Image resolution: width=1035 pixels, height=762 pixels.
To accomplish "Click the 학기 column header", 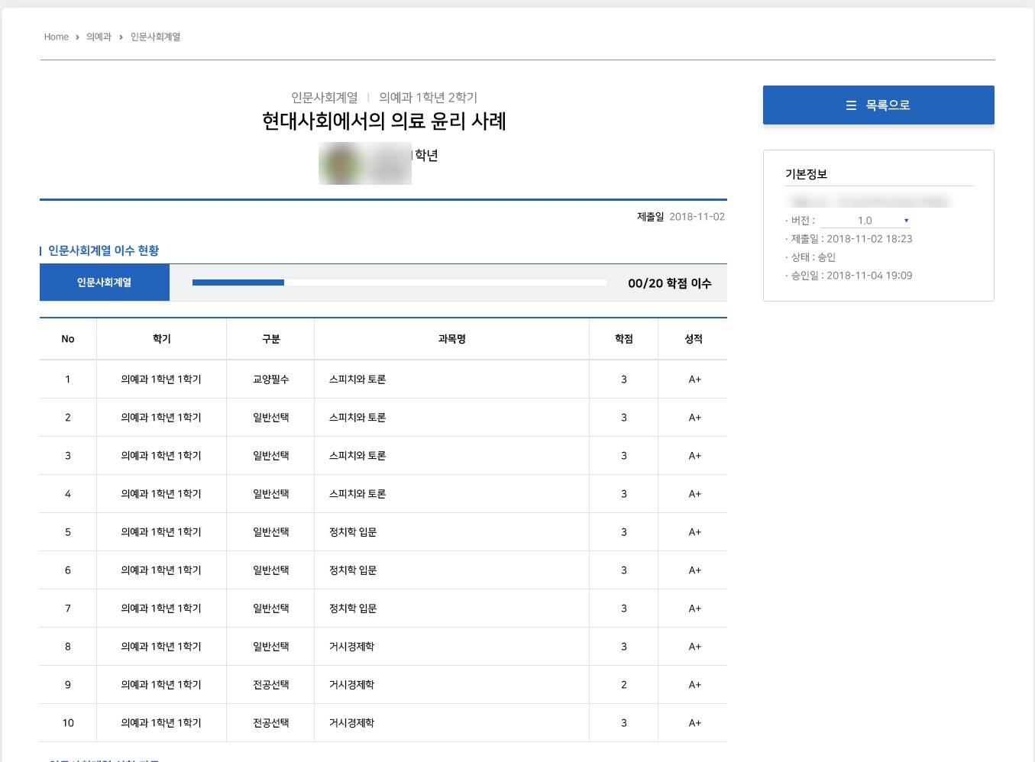I will (x=162, y=339).
